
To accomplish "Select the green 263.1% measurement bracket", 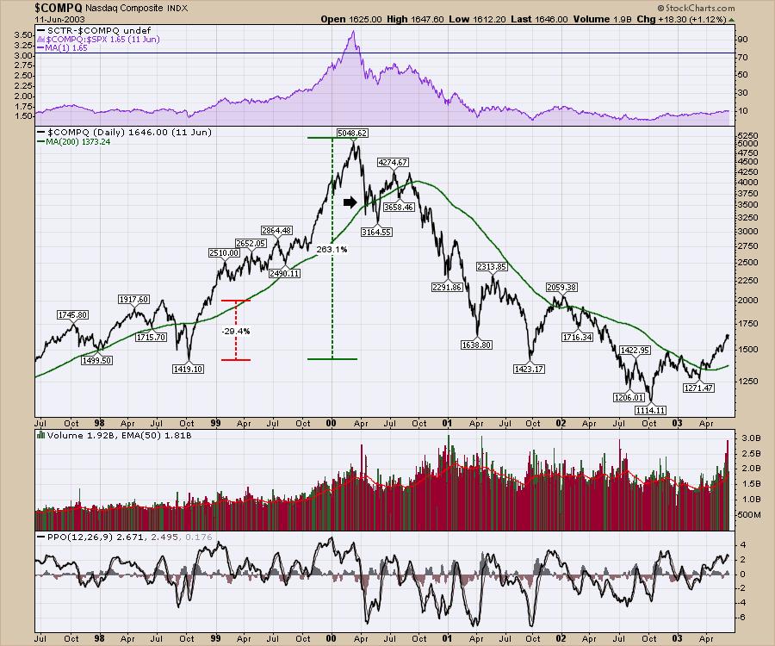I will (x=332, y=248).
